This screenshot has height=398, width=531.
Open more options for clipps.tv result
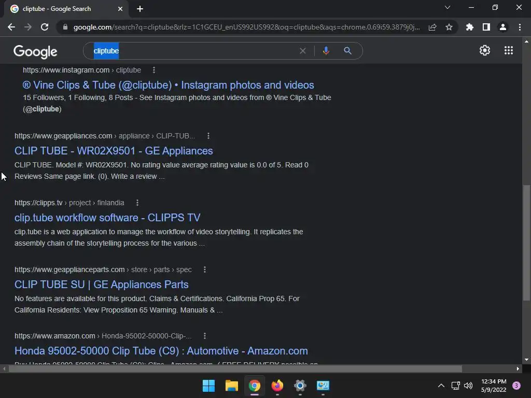(x=137, y=203)
